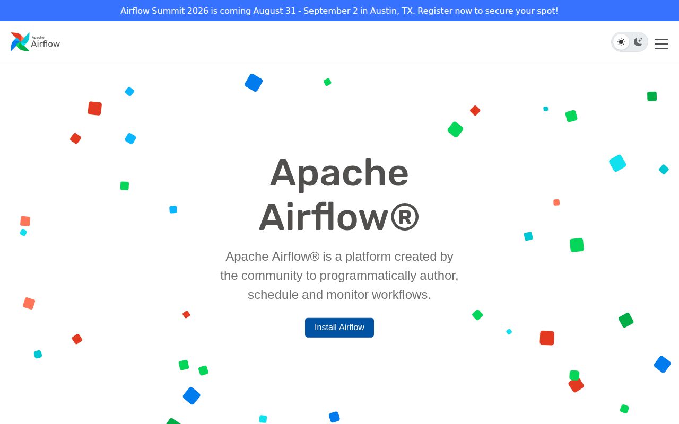679x424 pixels.
Task: Click the Install Airflow button
Action: [x=339, y=328]
